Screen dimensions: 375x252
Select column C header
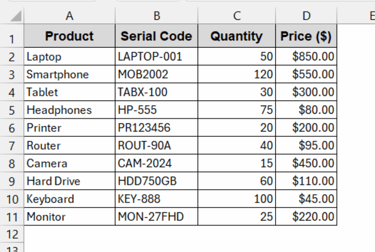tap(237, 16)
